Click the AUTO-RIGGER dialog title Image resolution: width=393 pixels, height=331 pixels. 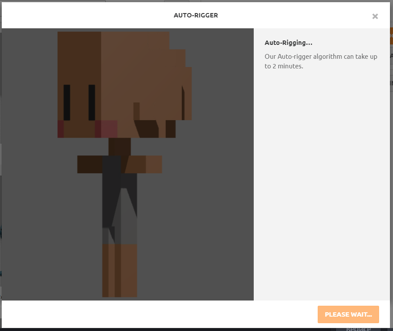tap(196, 15)
